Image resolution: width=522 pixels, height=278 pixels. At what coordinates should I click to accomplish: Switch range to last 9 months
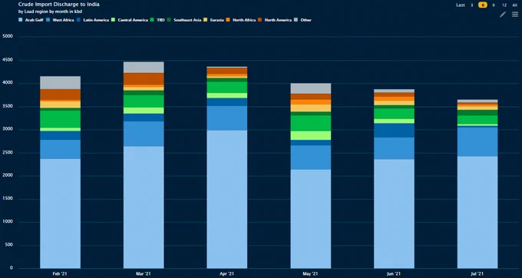coord(494,5)
